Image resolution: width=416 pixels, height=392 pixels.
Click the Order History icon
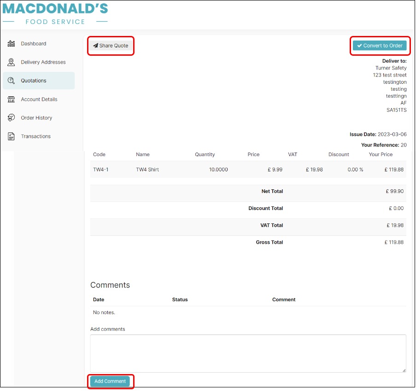(x=11, y=117)
